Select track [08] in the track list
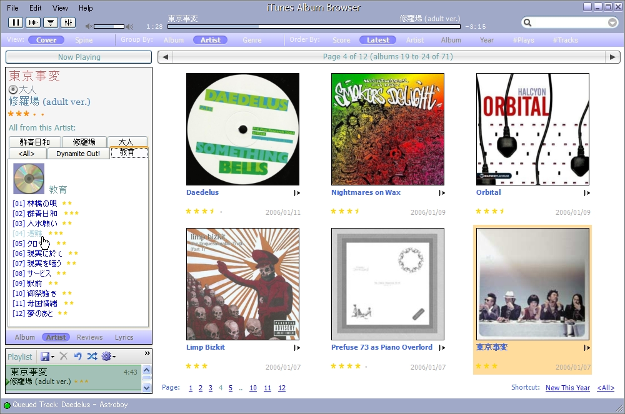The height and width of the screenshot is (414, 625). [32, 274]
